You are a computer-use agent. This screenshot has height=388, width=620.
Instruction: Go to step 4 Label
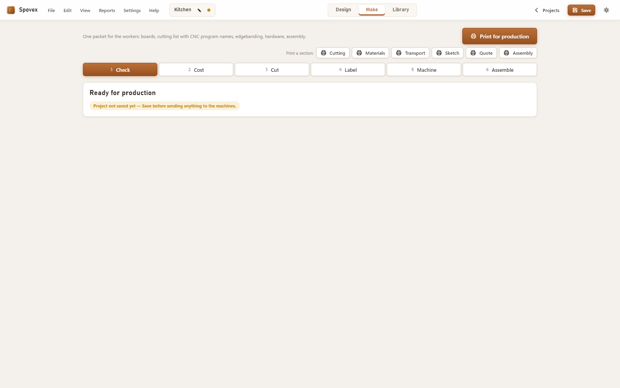point(348,69)
